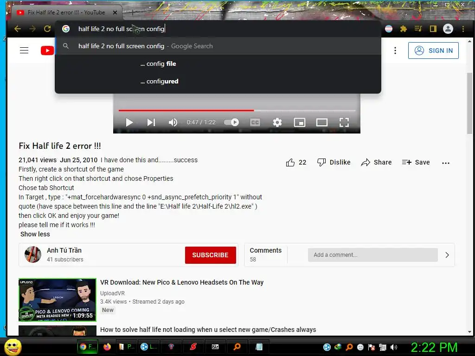Enable miniplayer mode
475x356 pixels.
300,122
